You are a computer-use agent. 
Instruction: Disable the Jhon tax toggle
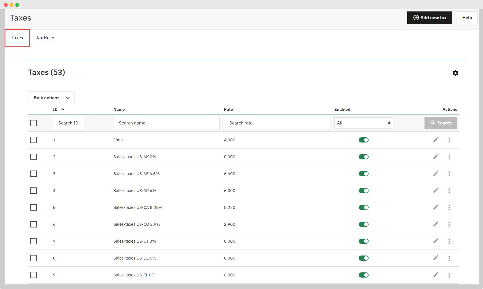pos(363,140)
